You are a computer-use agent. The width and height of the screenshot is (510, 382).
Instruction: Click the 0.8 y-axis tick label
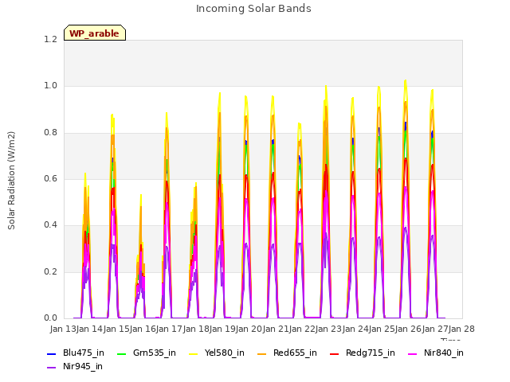click(x=50, y=133)
